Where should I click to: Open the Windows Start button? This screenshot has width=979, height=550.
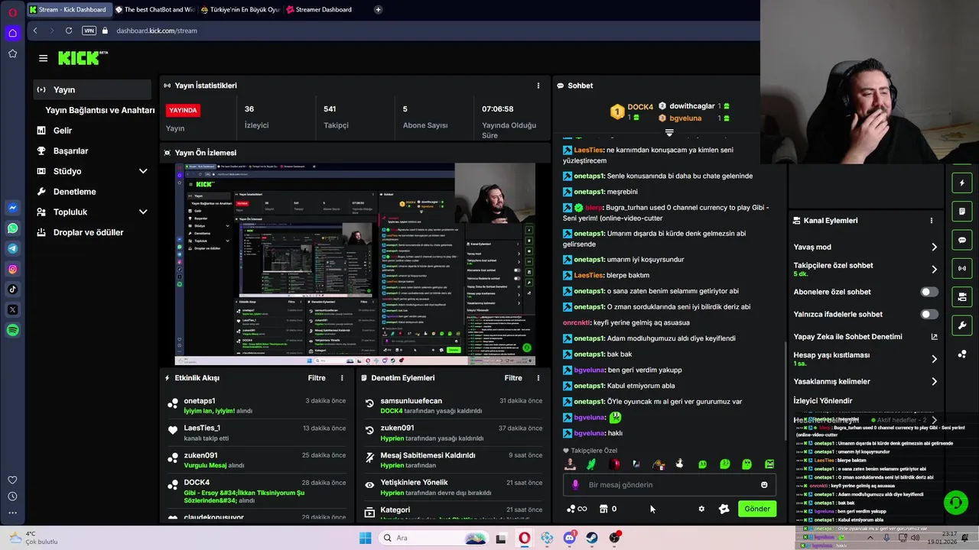click(365, 538)
